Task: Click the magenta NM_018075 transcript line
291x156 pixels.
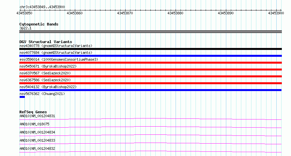Action: click(150, 127)
